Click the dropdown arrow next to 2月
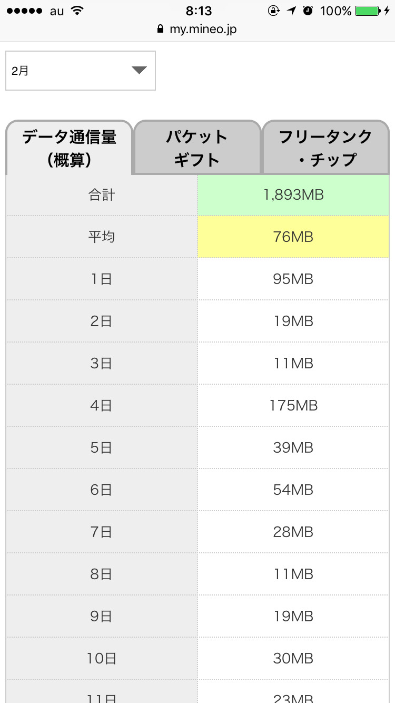 click(x=139, y=70)
